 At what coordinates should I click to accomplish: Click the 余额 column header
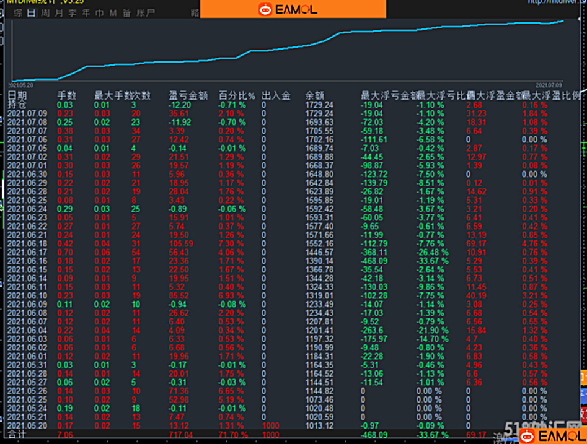pyautogui.click(x=314, y=96)
